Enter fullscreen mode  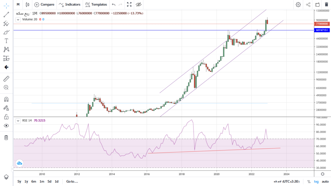pos(129,5)
